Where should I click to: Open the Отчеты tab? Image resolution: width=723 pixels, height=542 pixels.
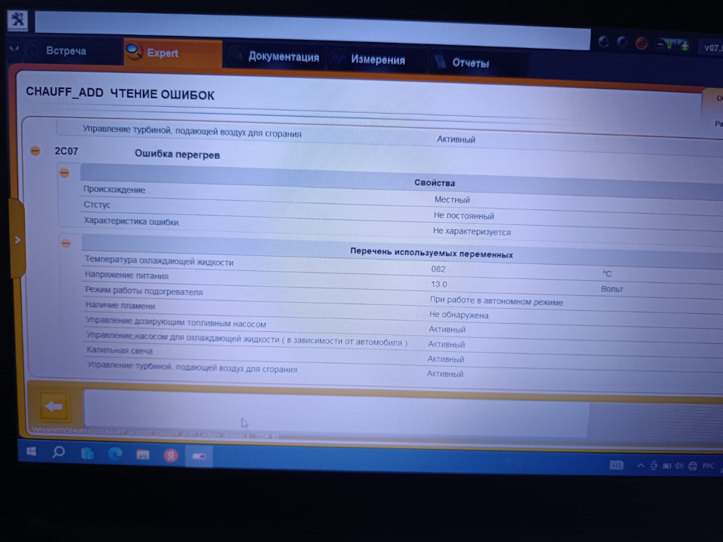(470, 63)
